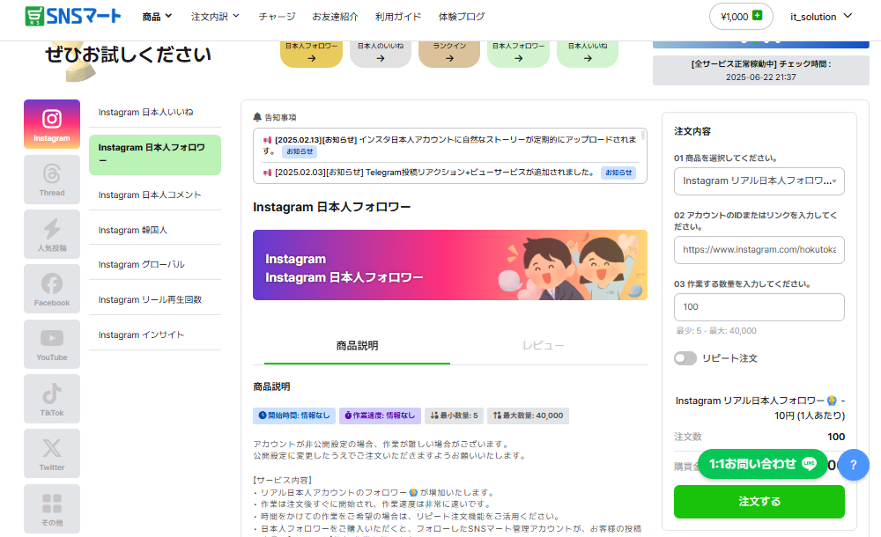881x537 pixels.
Task: Click the 最少: 5 - 最大: 40,000 hint
Action: [716, 331]
